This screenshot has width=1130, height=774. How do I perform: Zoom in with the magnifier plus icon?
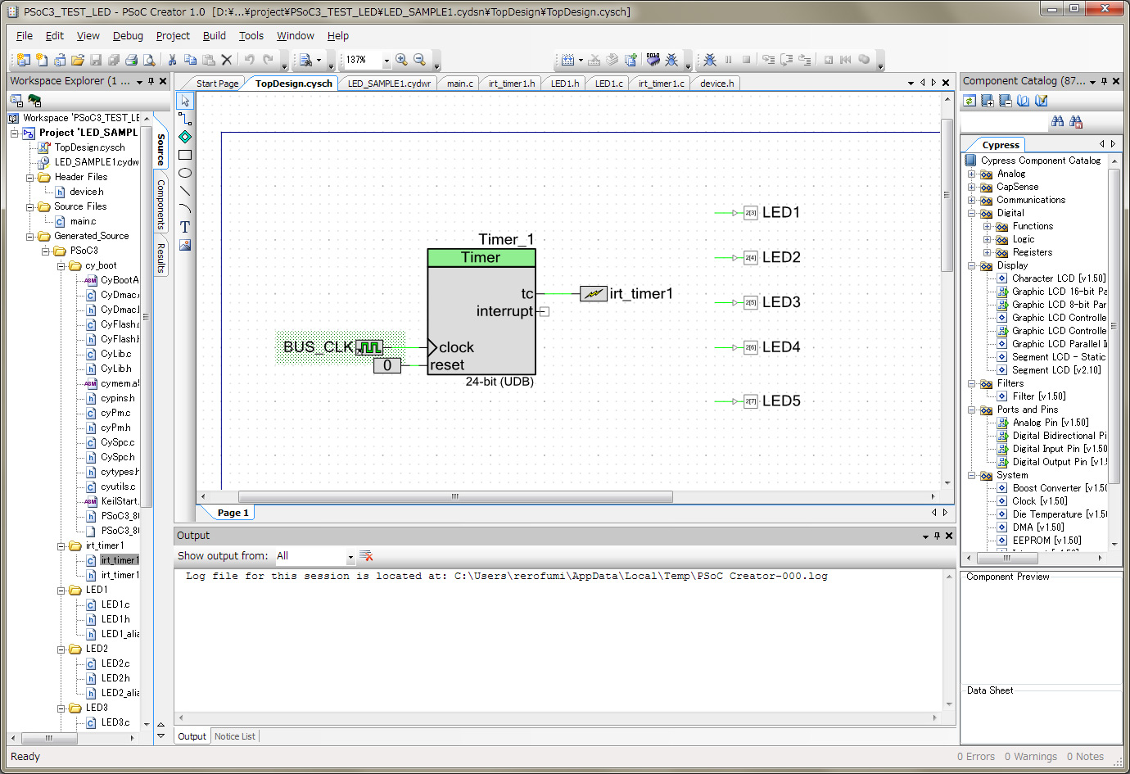401,60
